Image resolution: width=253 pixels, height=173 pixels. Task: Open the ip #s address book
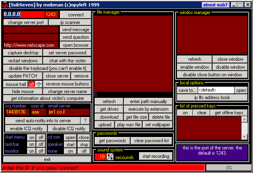(x=212, y=97)
